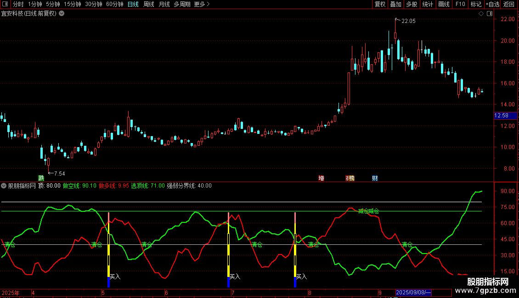This screenshot has height=298, width=519.
Task: Open the 复权 adjustment option
Action: tap(380, 4)
